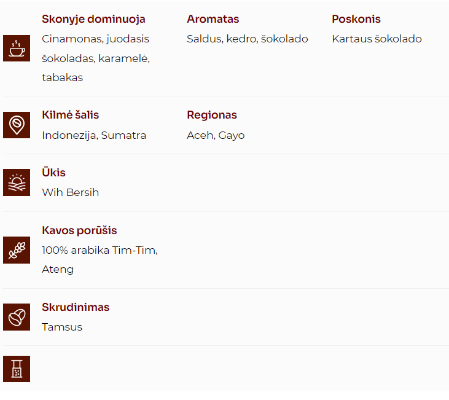
Task: Click the brewing device icon at bottom
Action: point(17,369)
